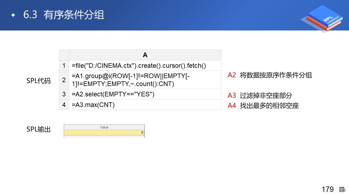The width and height of the screenshot is (349, 196).
Task: Click the four-pointed star icon before the title
Action: pos(13,15)
